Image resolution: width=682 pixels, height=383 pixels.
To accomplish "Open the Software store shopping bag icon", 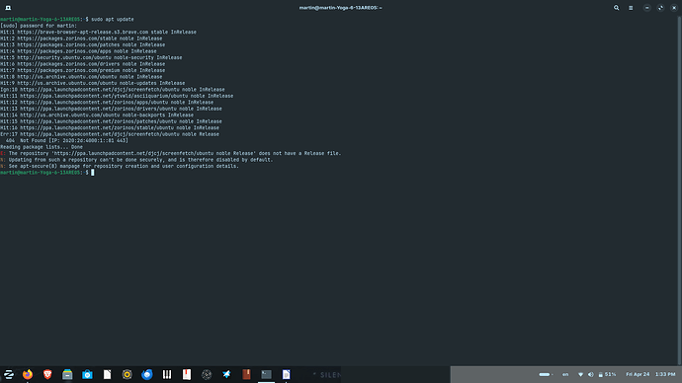I will point(87,374).
